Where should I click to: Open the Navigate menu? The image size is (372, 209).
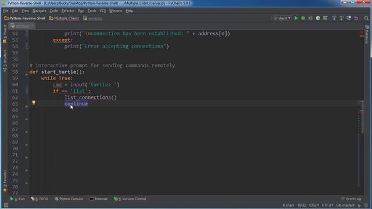coord(39,11)
